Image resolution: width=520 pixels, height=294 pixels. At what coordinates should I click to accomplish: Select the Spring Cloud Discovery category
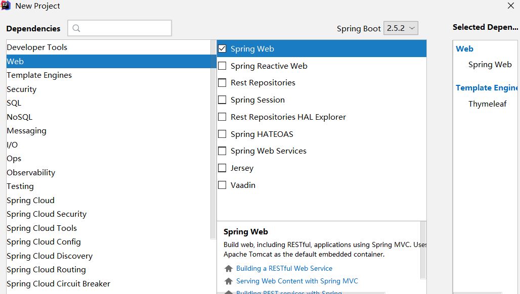point(108,256)
